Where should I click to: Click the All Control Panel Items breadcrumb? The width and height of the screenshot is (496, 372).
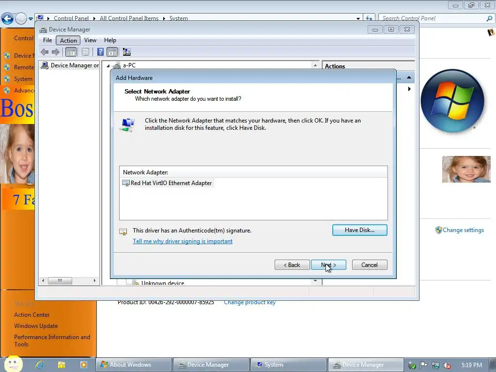tap(129, 18)
